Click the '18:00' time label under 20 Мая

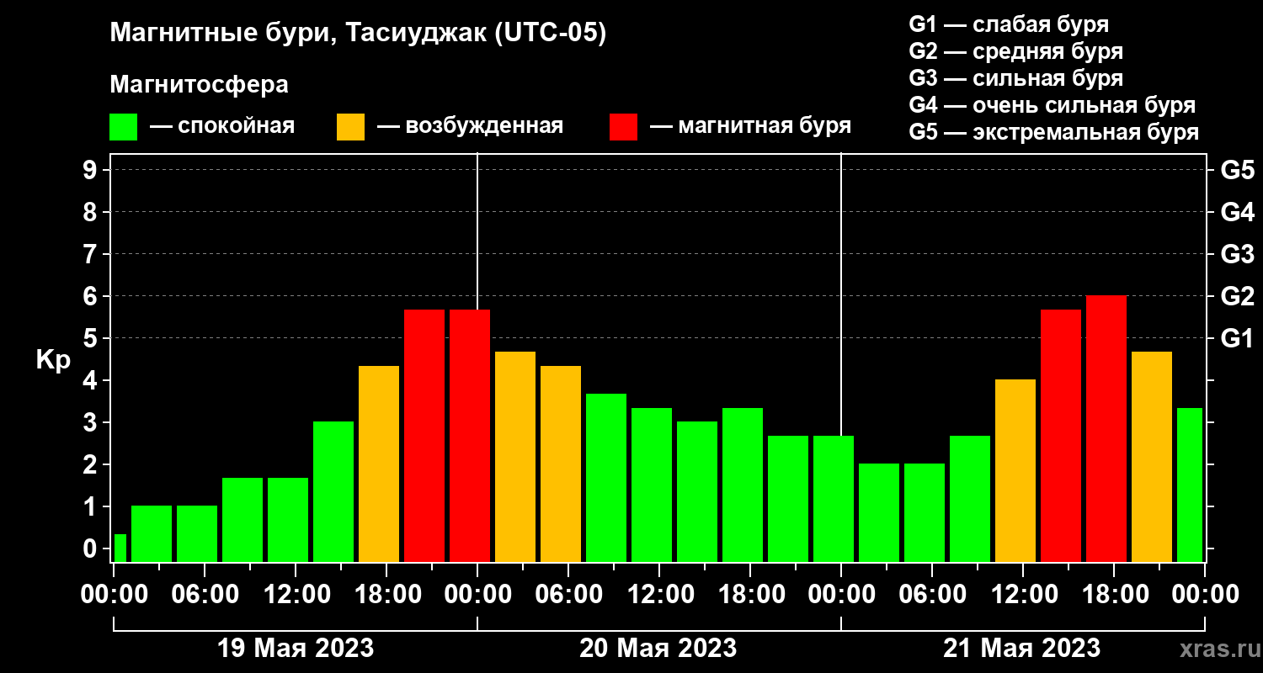pyautogui.click(x=750, y=595)
